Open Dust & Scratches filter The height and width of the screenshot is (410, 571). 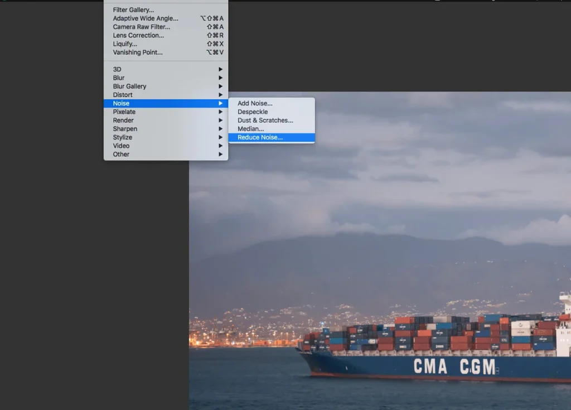272,120
